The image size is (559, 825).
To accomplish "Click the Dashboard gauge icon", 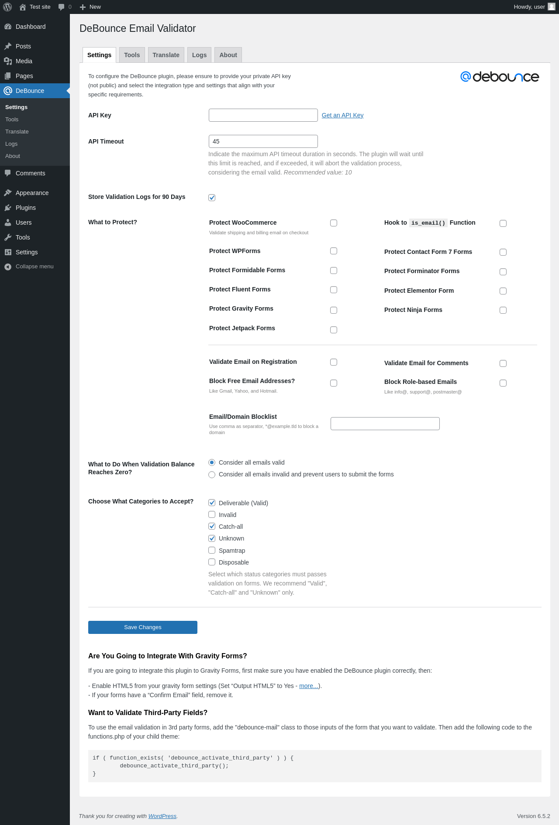I will 8,27.
